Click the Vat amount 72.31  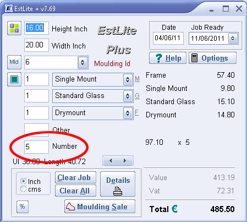click(x=226, y=191)
